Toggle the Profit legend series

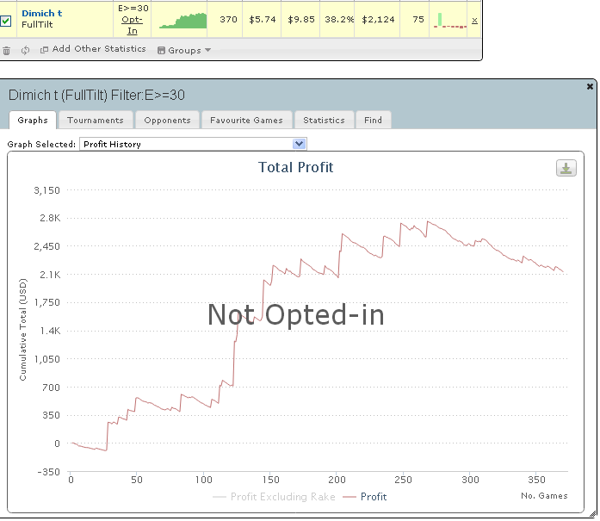point(365,497)
